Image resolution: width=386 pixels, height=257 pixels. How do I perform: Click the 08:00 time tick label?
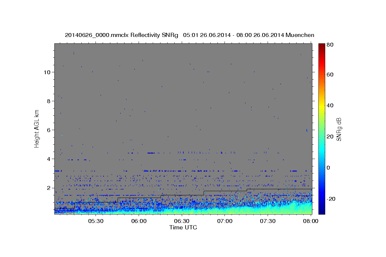(x=311, y=221)
